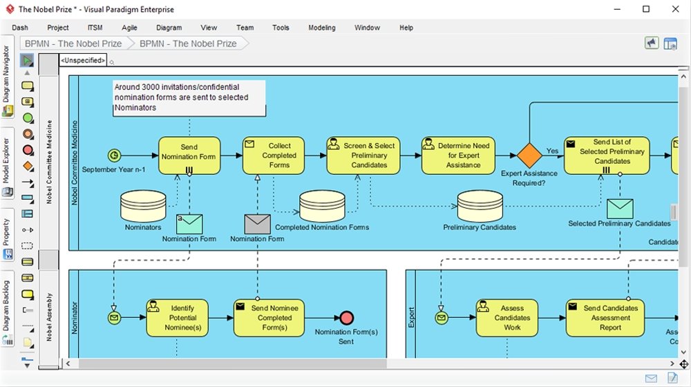
Task: Click the first BPMN - The Nobel Prize breadcrumb
Action: click(73, 44)
